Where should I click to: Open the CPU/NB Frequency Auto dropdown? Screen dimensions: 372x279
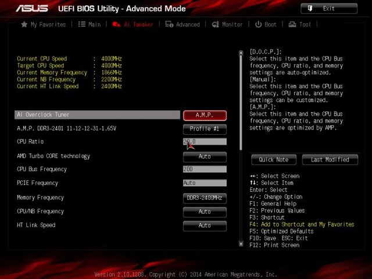(x=205, y=212)
